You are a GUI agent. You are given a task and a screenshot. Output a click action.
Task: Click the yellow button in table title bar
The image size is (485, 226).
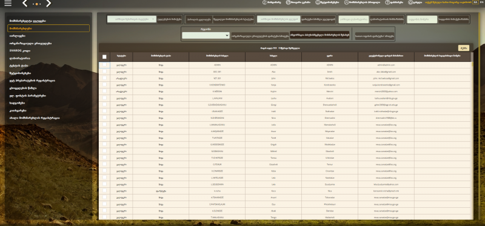pyautogui.click(x=464, y=48)
